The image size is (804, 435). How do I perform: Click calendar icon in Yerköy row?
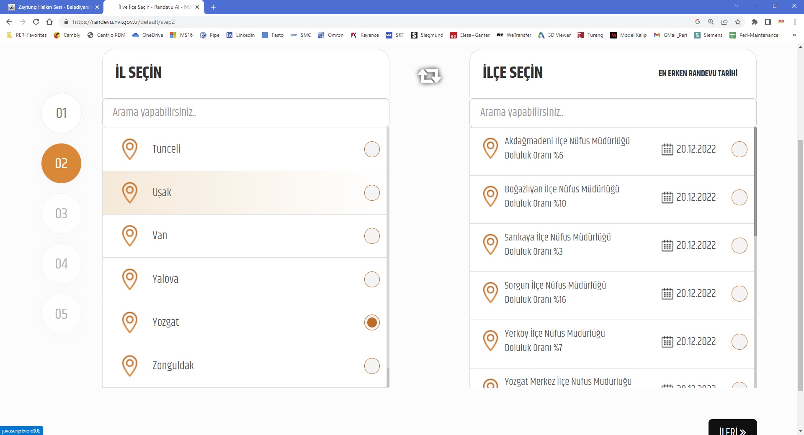[x=667, y=342]
